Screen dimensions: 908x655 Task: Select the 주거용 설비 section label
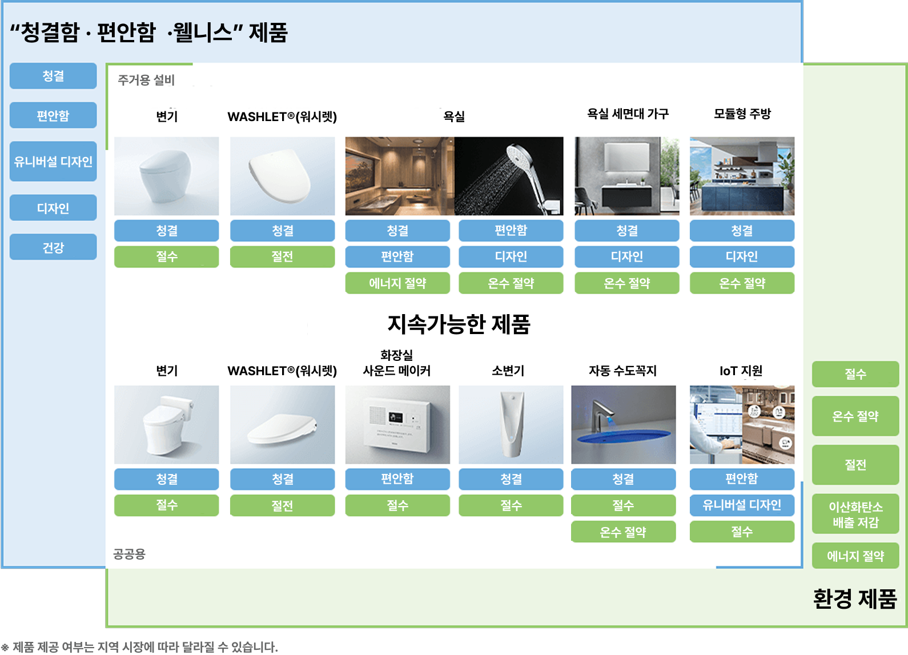pos(146,80)
